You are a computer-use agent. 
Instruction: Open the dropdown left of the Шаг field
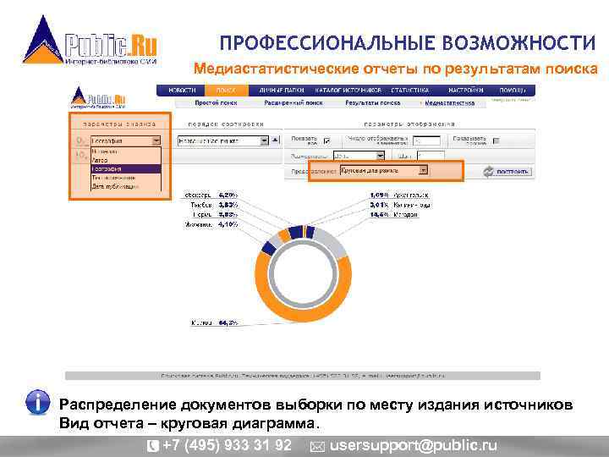click(359, 157)
